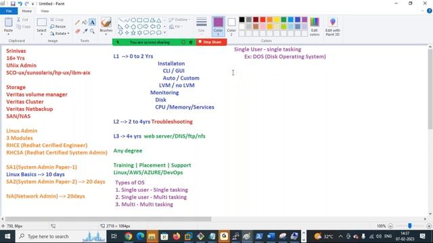This screenshot has height=243, width=433.
Task: Select the Color picker eyedropper tool
Action: pos(85,31)
